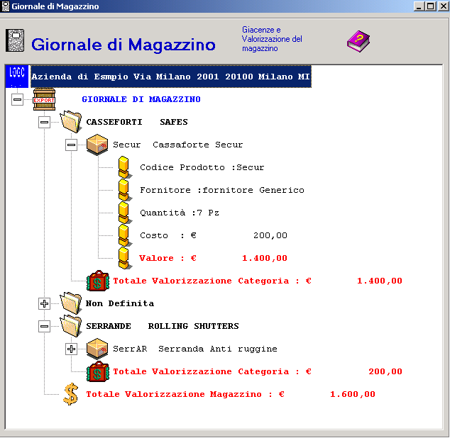Click the Secur product box icon

pyautogui.click(x=97, y=145)
